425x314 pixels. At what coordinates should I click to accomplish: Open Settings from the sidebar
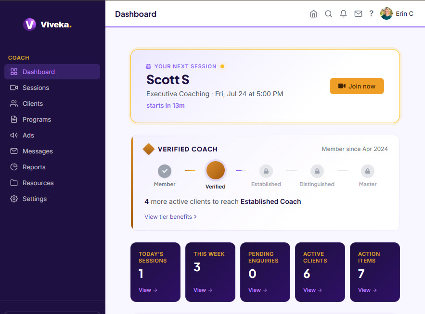click(x=52, y=199)
